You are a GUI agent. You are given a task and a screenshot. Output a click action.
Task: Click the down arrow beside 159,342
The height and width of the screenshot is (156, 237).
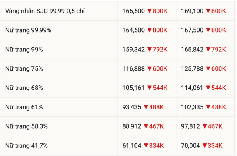coord(150,50)
